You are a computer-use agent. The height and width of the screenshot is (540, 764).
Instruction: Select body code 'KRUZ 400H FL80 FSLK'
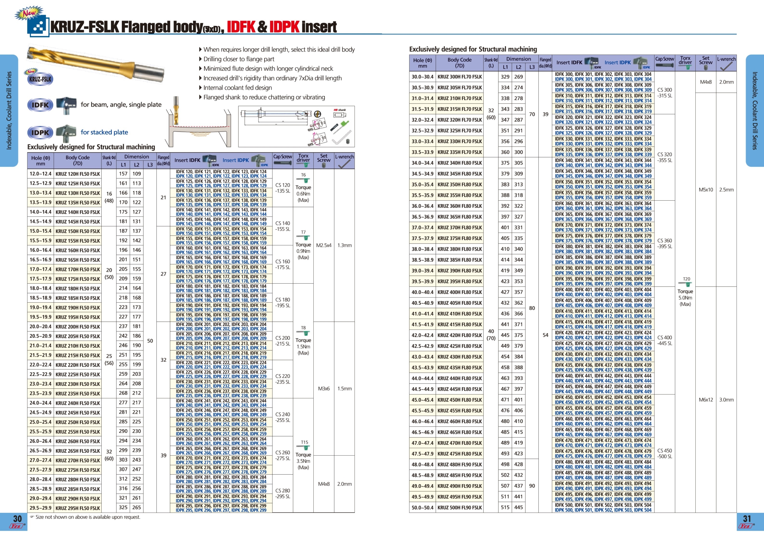460,292
